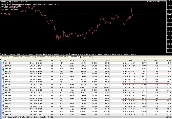Click the buy order icon for 1418451
This screenshot has height=119, width=172.
pos(3,109)
